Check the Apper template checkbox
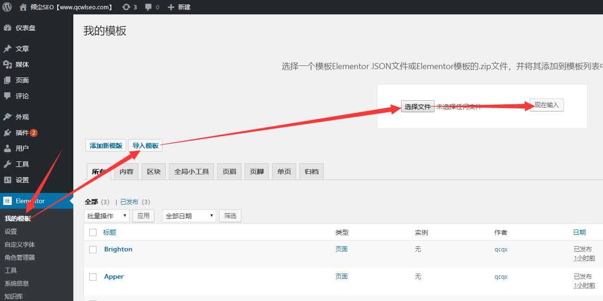 tap(93, 277)
